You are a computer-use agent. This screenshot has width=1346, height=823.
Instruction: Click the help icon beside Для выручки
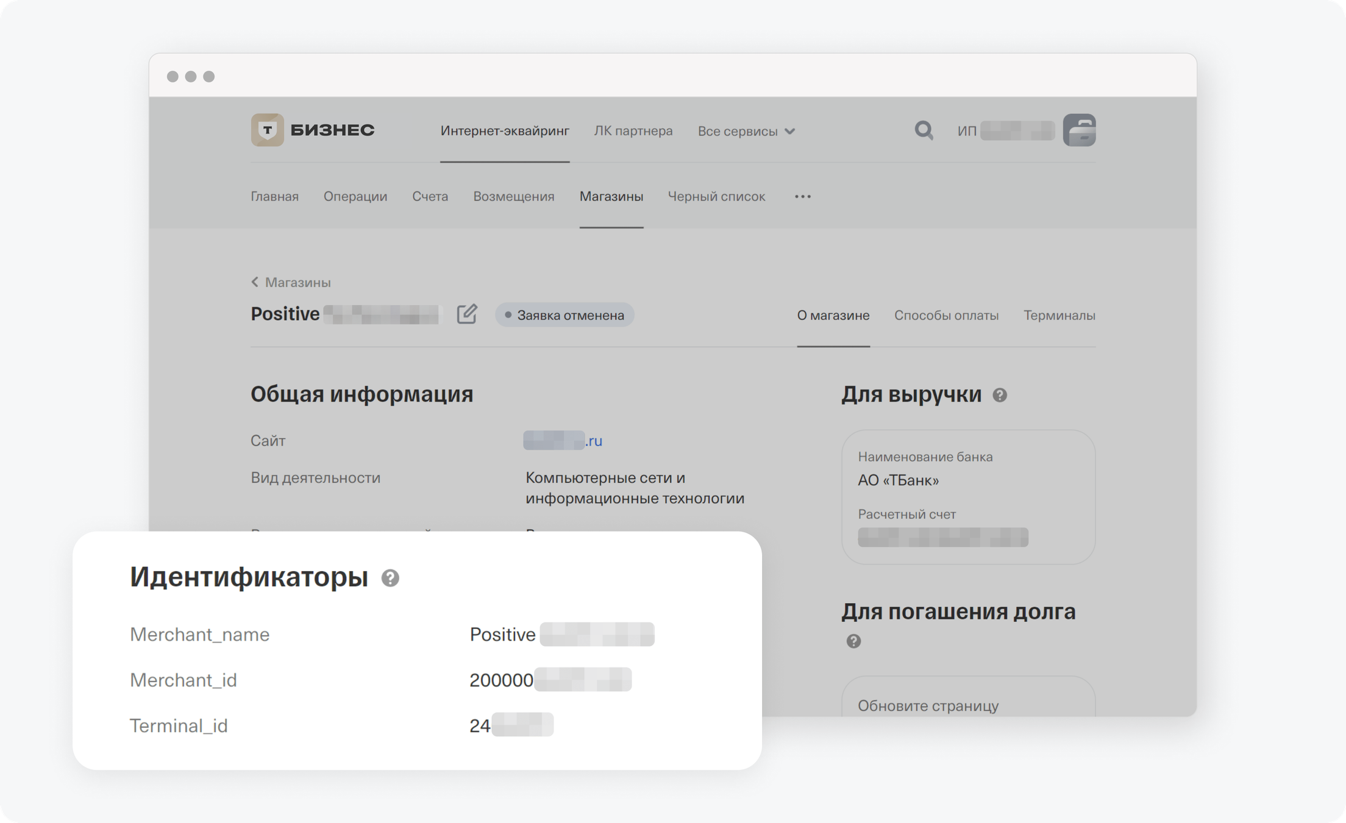(x=1000, y=395)
